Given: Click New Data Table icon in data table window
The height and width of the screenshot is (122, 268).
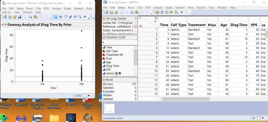Looking at the screenshot, I should point(106,12).
